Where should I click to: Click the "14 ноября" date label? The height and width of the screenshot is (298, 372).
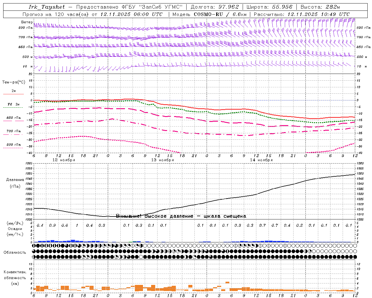[261, 160]
